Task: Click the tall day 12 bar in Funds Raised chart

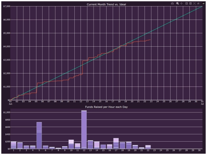Action: click(84, 130)
